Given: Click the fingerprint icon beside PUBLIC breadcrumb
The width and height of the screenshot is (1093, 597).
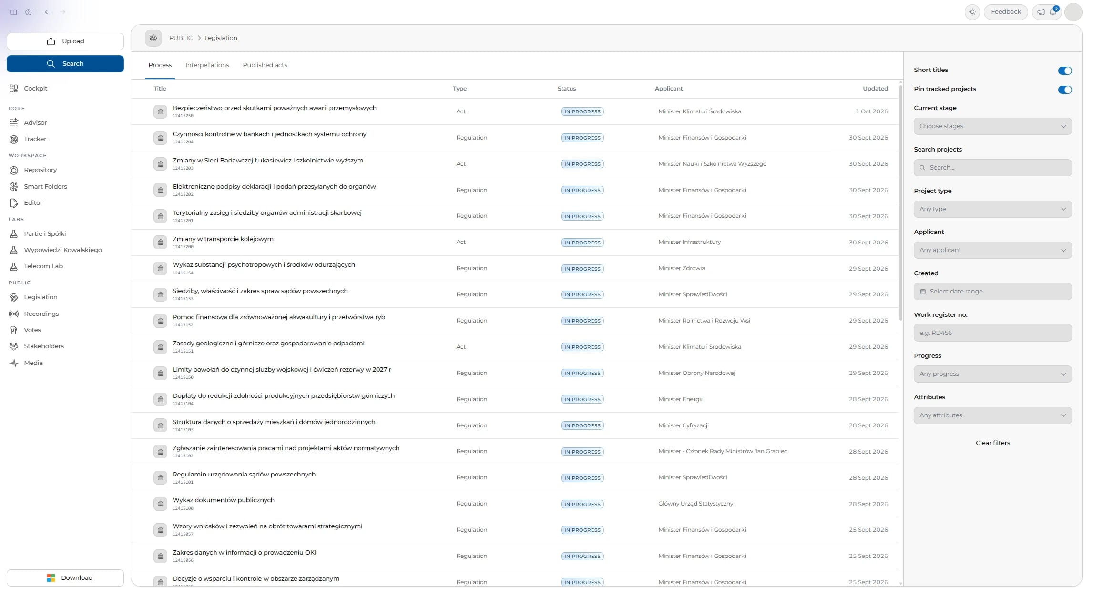Looking at the screenshot, I should (153, 38).
